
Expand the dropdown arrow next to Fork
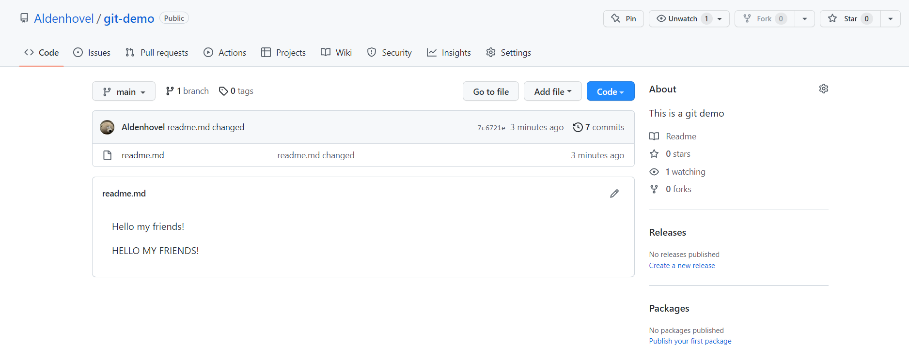[x=805, y=18]
